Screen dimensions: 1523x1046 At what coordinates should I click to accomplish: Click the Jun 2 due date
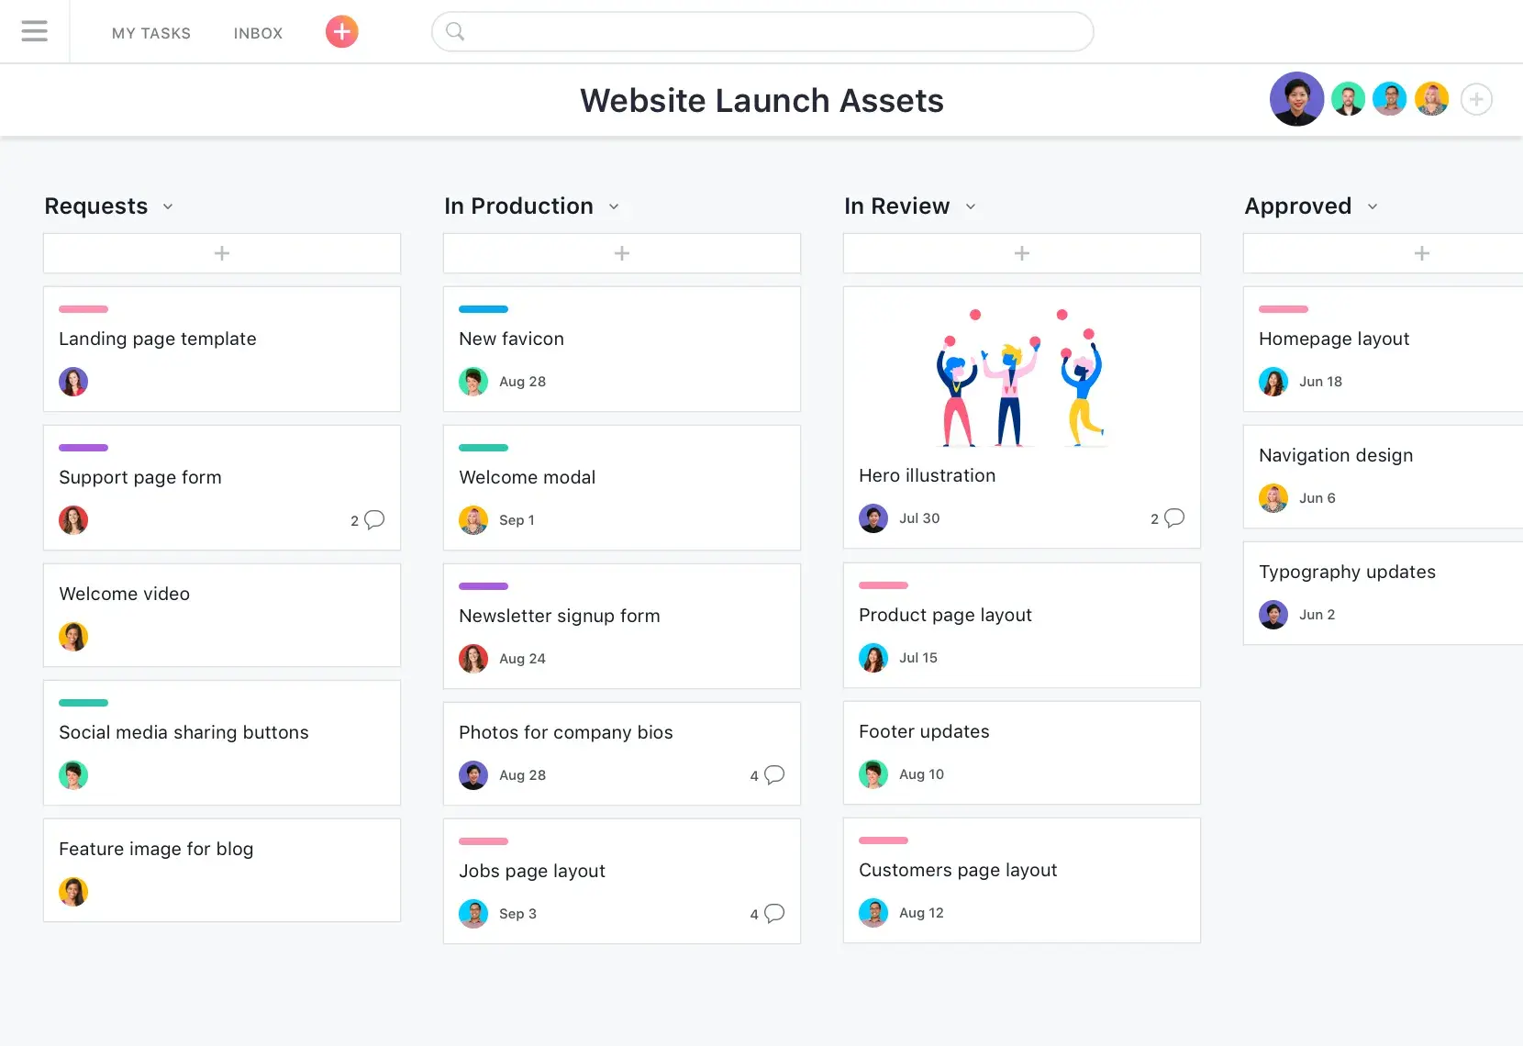1317,615
